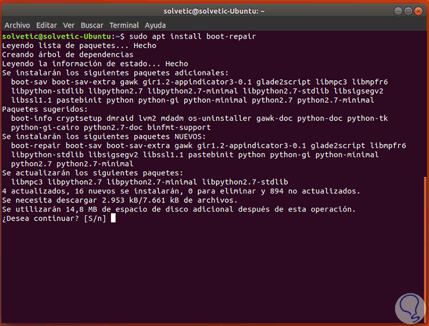Click the package name 'python-gi-cairo'
429x326 pixels.
pyautogui.click(x=45, y=127)
